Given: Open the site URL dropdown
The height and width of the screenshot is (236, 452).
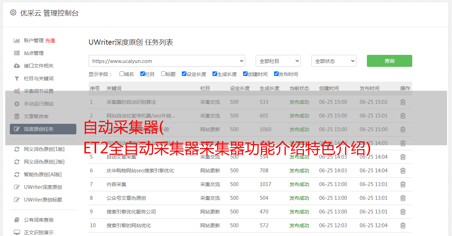Looking at the screenshot, I should [x=167, y=61].
